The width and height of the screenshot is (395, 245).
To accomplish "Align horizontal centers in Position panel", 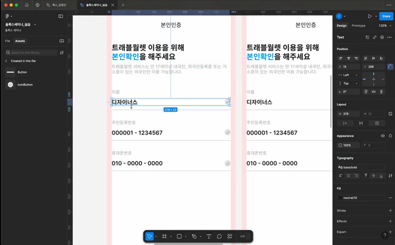I will point(348,58).
